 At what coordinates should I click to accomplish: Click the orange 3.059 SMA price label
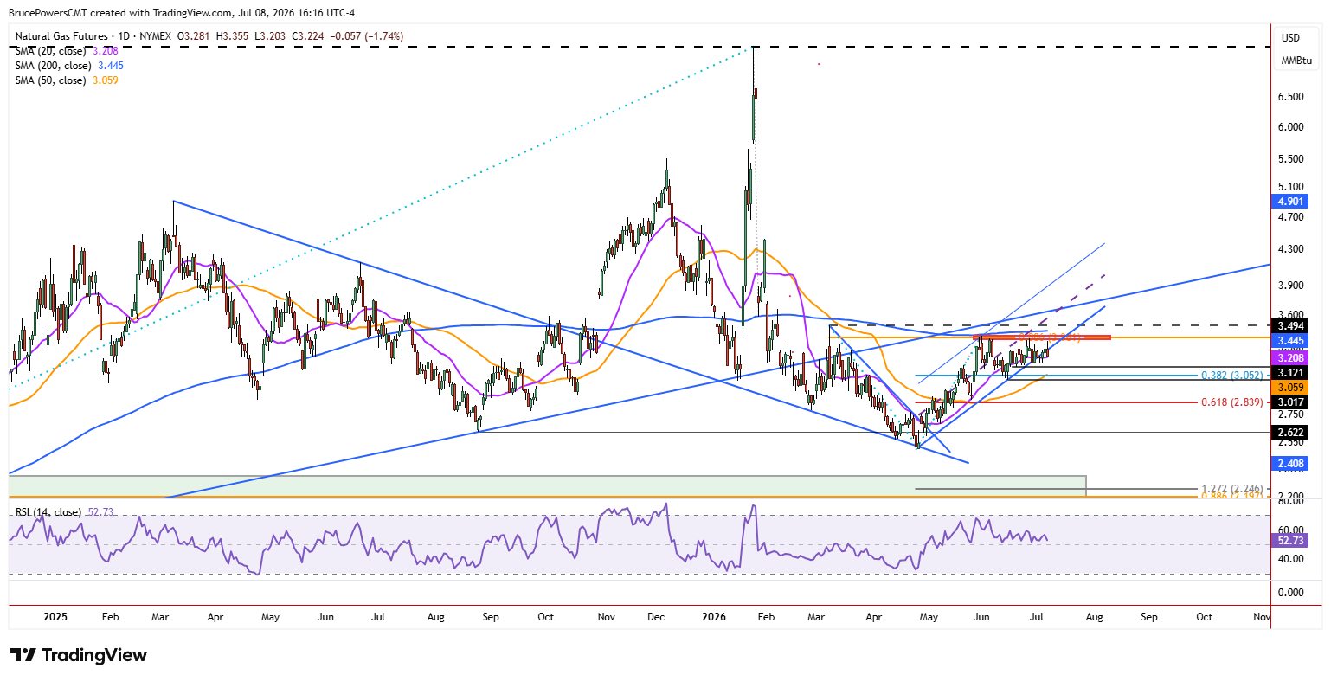pyautogui.click(x=1290, y=387)
